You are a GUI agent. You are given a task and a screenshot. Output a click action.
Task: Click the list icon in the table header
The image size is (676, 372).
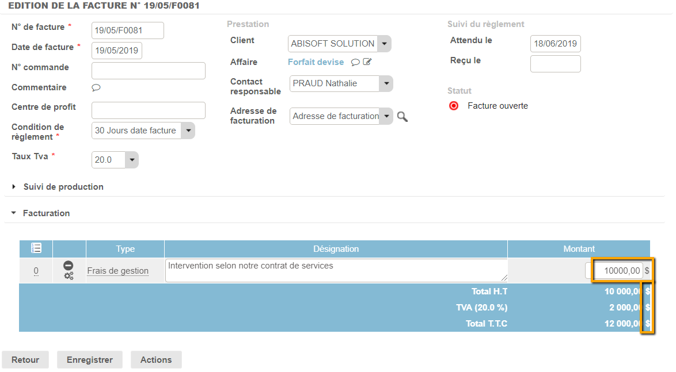[x=36, y=248]
